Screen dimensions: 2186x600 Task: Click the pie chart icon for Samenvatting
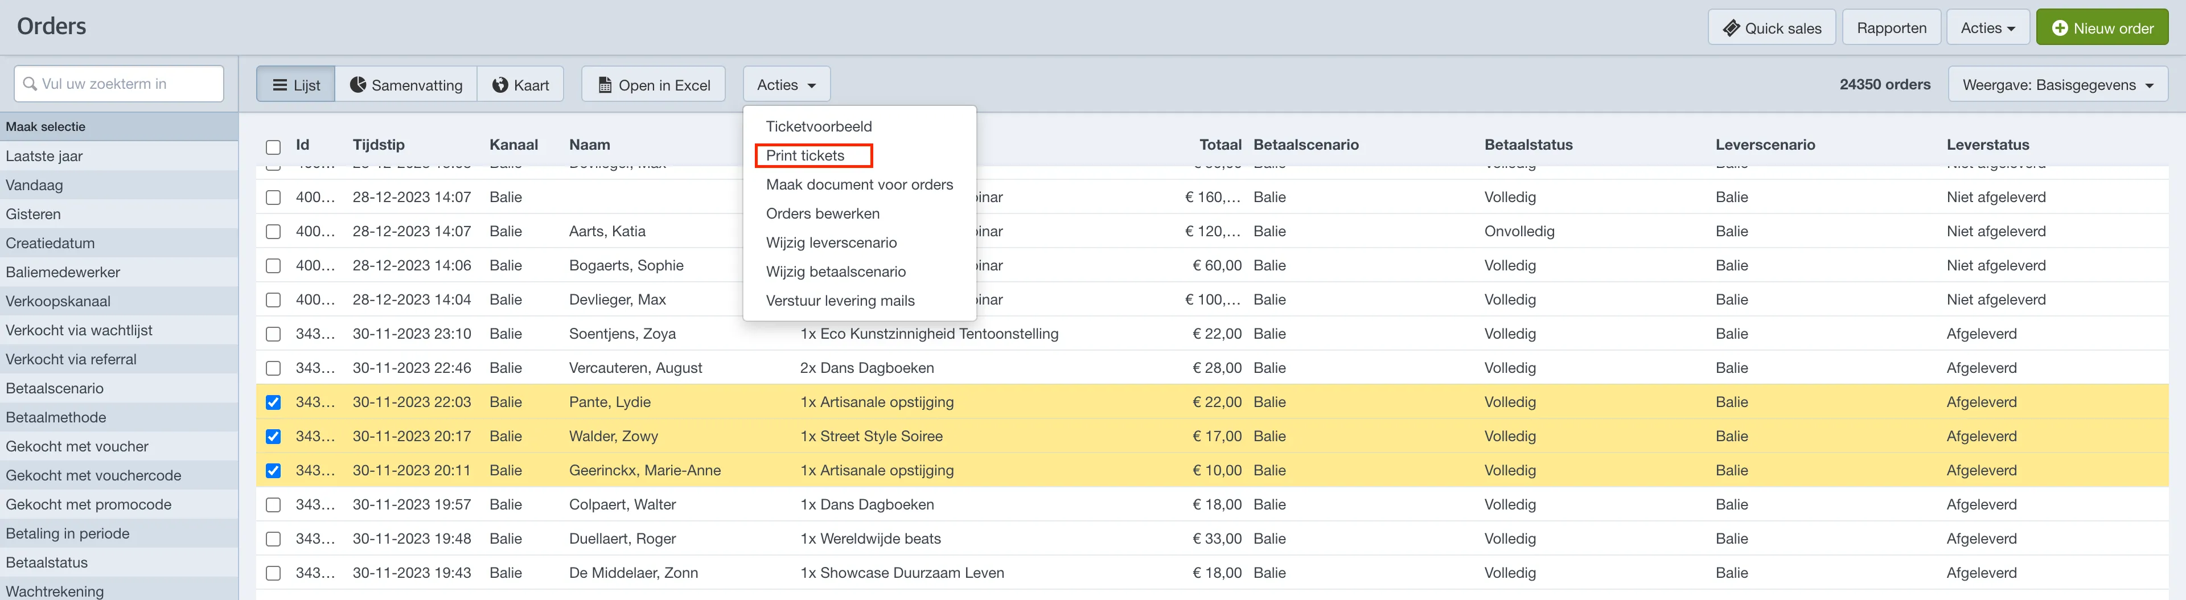pyautogui.click(x=358, y=85)
